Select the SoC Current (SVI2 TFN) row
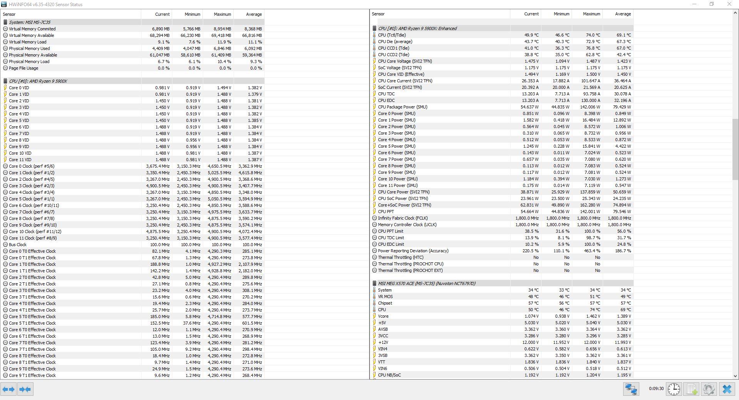739x400 pixels. click(x=502, y=87)
